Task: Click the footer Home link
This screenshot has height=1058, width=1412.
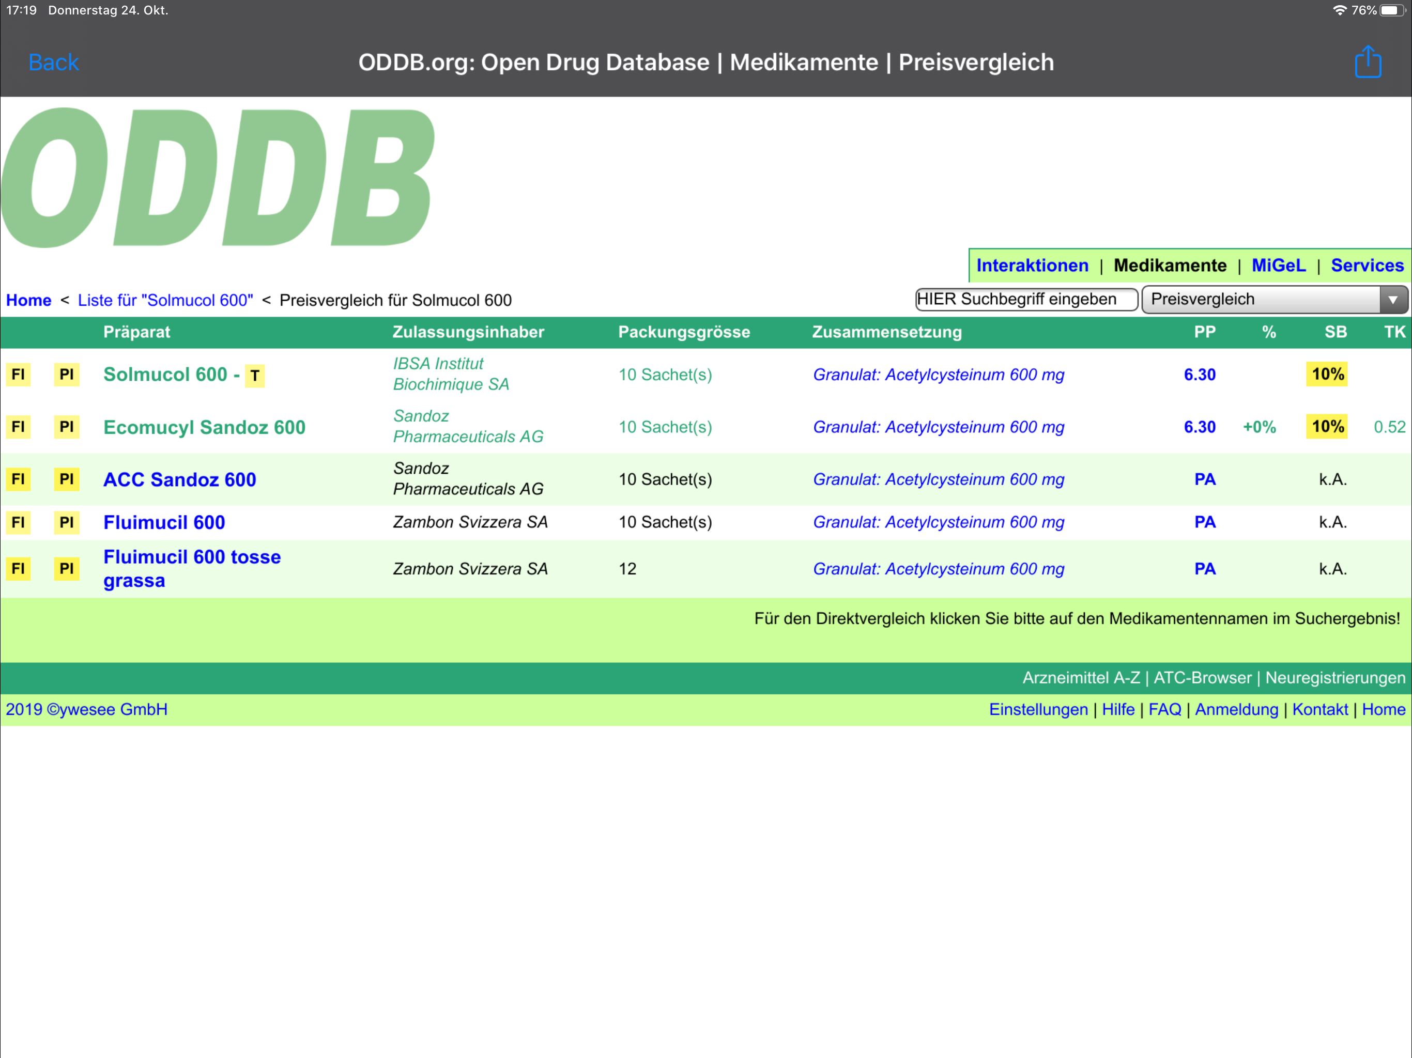Action: point(1383,710)
